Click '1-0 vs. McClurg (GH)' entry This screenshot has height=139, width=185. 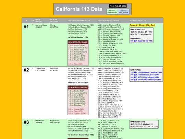[x=77, y=58]
